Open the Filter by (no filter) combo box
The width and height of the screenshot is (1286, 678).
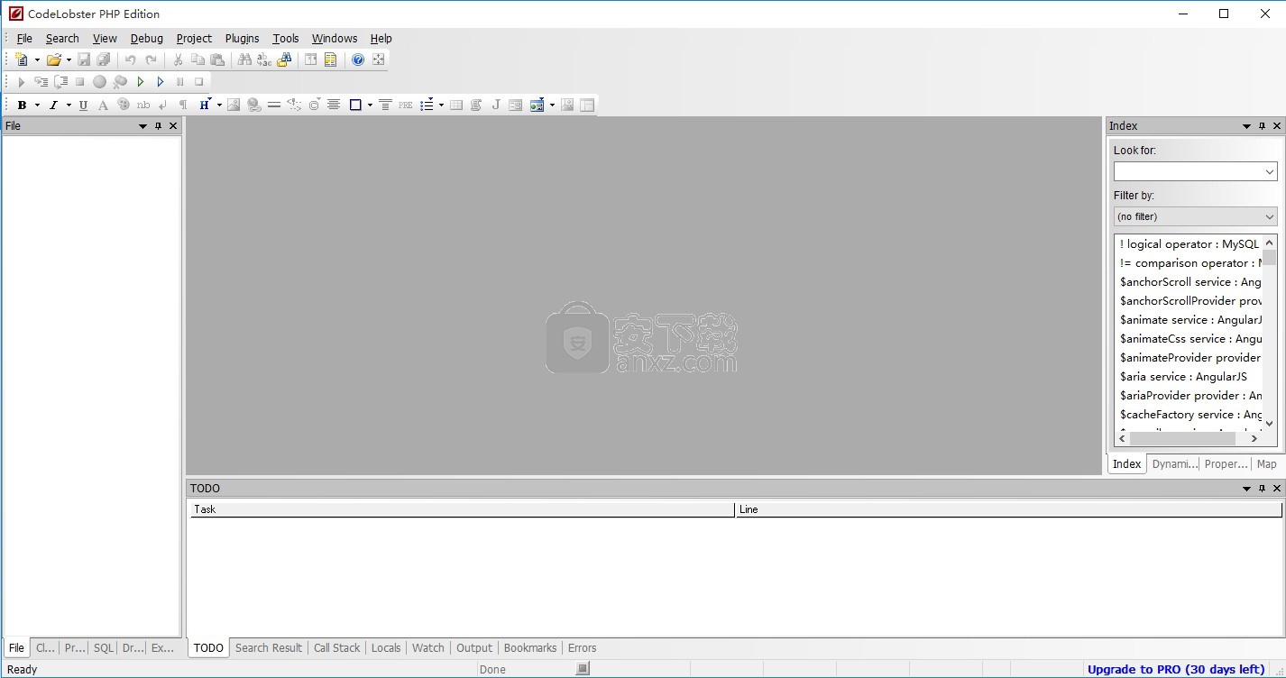click(x=1195, y=216)
